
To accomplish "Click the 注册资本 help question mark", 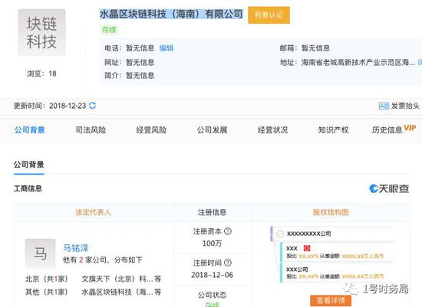I will [228, 231].
